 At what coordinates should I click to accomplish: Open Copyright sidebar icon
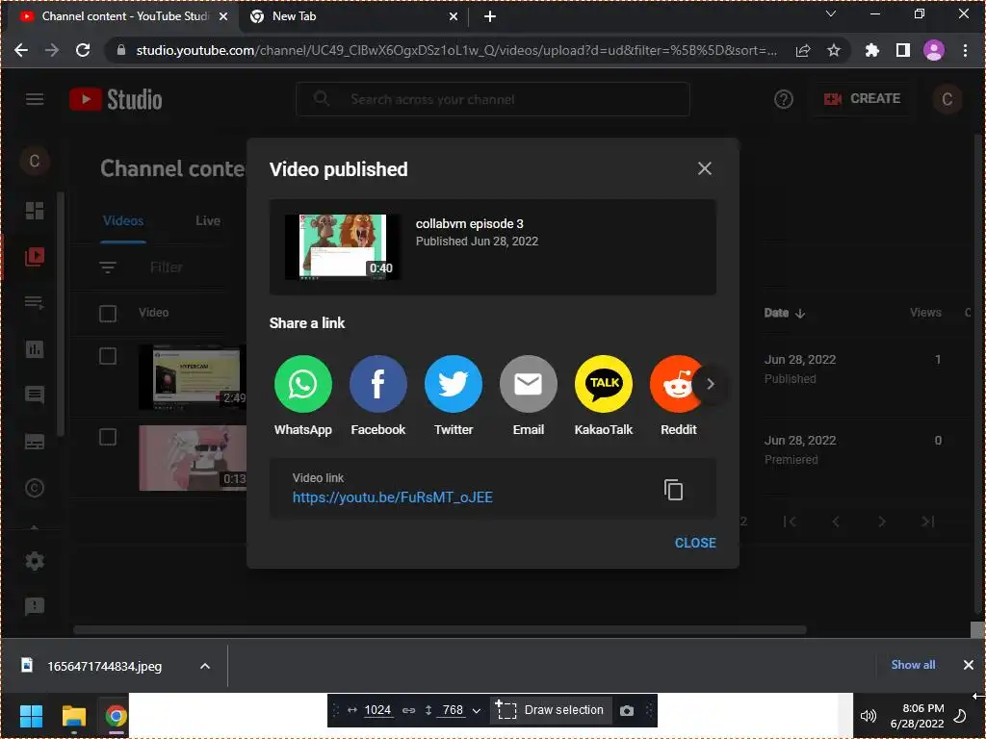(x=35, y=488)
